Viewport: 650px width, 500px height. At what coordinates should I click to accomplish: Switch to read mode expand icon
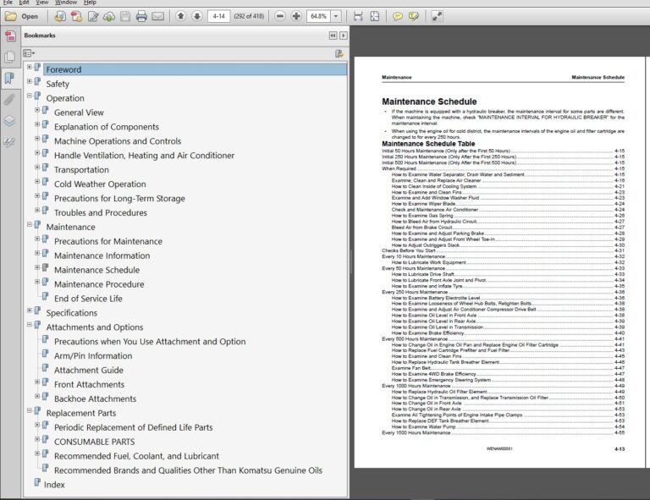coord(437,17)
